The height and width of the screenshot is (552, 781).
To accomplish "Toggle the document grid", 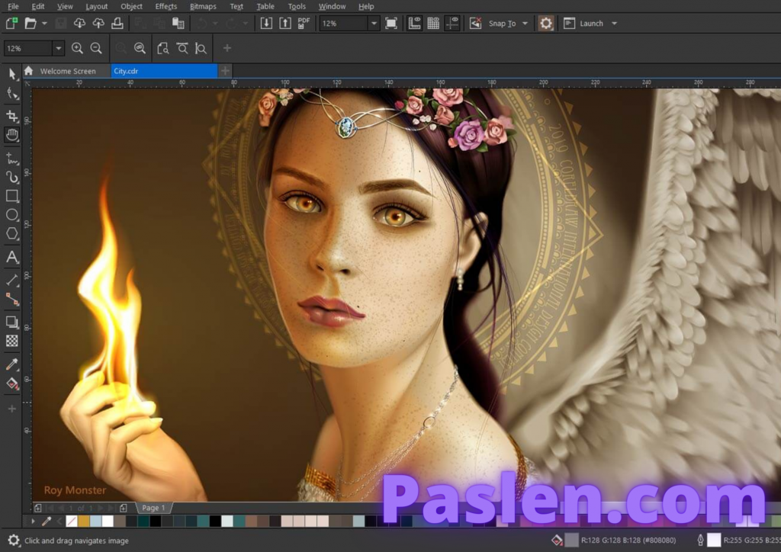I will pyautogui.click(x=433, y=23).
